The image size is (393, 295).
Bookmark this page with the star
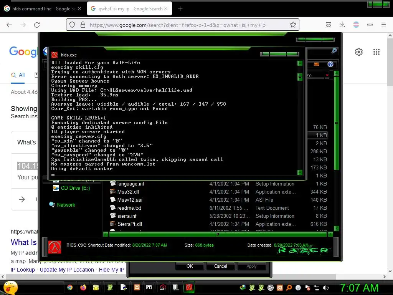click(293, 25)
